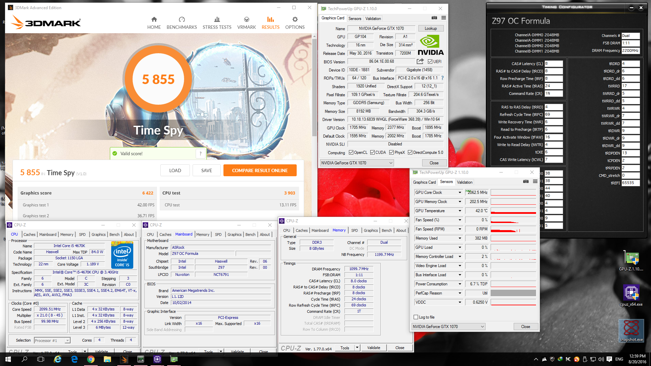Click Validate button in CPU-Z Memory window
The width and height of the screenshot is (651, 366).
pos(374,348)
